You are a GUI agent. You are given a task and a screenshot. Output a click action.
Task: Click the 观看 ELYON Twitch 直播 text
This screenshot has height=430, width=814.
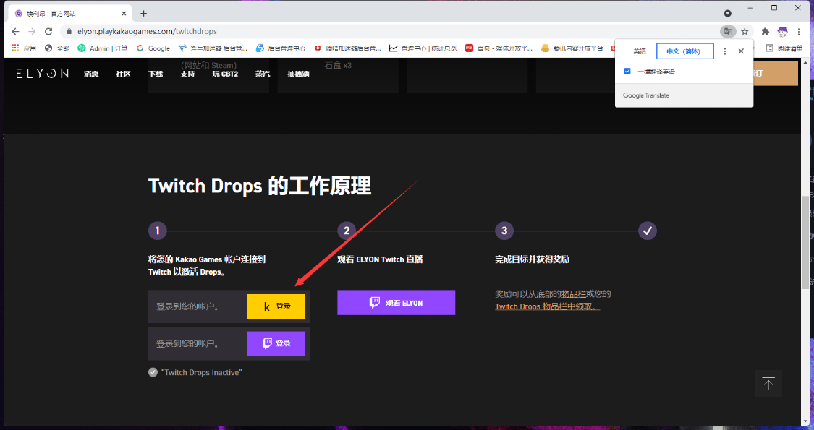tap(379, 259)
